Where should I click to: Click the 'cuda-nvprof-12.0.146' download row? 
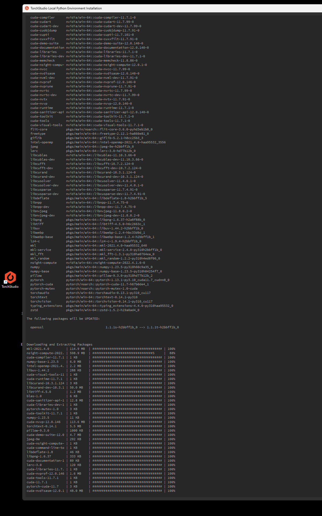(101, 474)
